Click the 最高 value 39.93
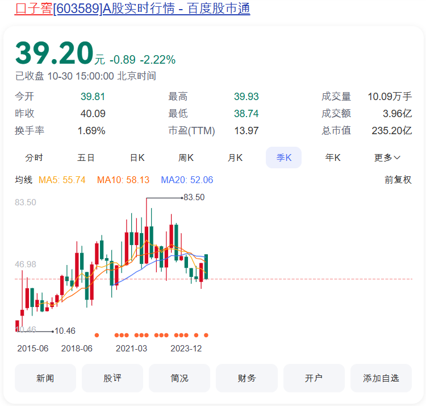Viewport: 426px width, 406px height. tap(247, 96)
